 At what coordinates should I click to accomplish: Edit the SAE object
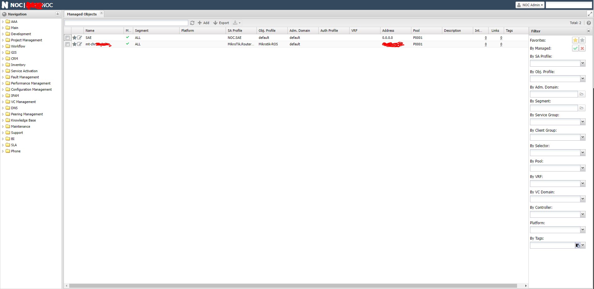[x=80, y=38]
